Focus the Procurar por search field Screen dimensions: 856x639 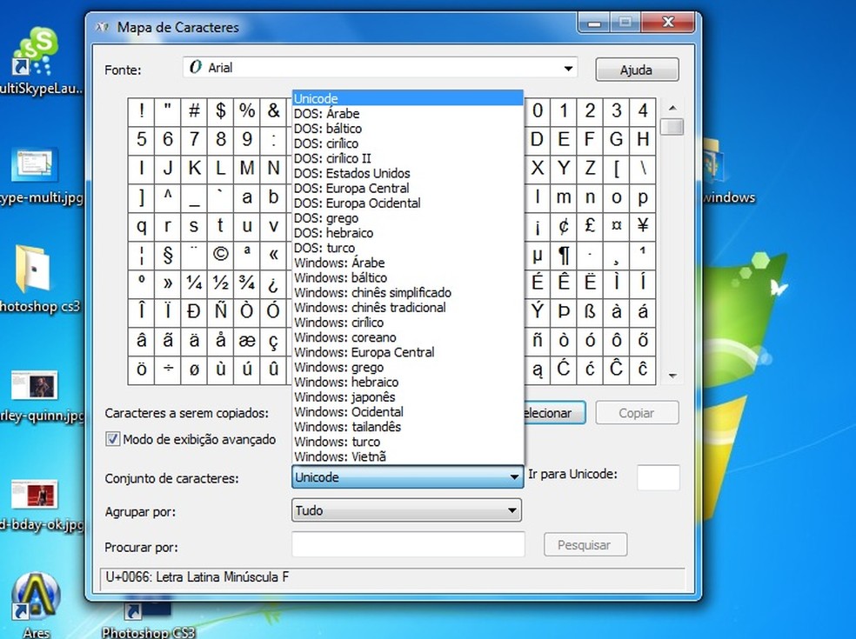(408, 544)
